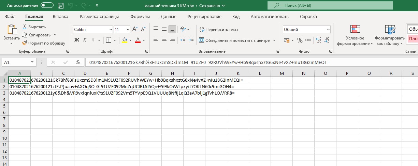Click the Вставить paste clipboard icon
The width and height of the screenshot is (418, 166).
(x=12, y=29)
